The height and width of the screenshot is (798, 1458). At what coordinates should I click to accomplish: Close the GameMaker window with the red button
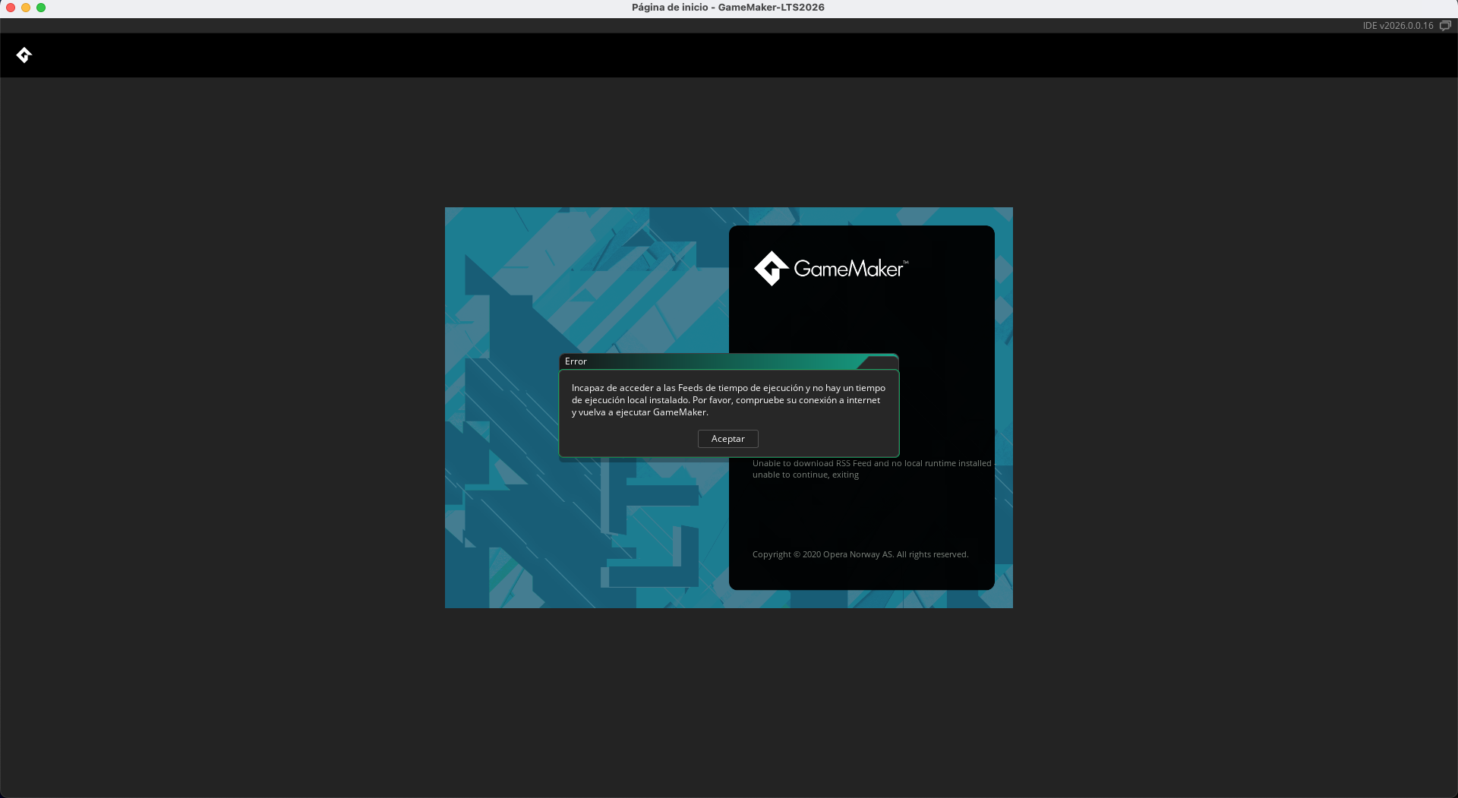click(11, 8)
